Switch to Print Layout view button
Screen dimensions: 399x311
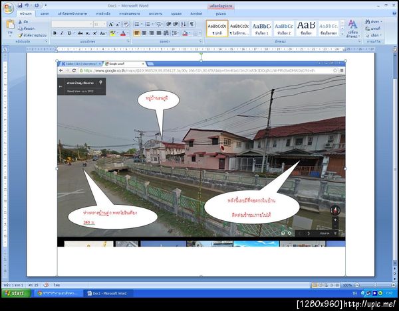[315, 285]
